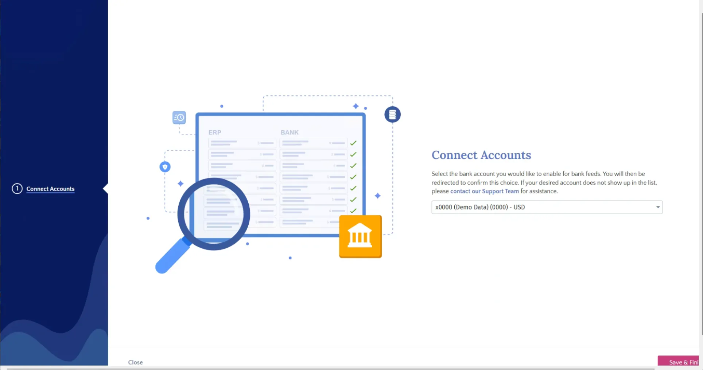The image size is (703, 370).
Task: Click the clock history icon in illustration
Action: 179,117
